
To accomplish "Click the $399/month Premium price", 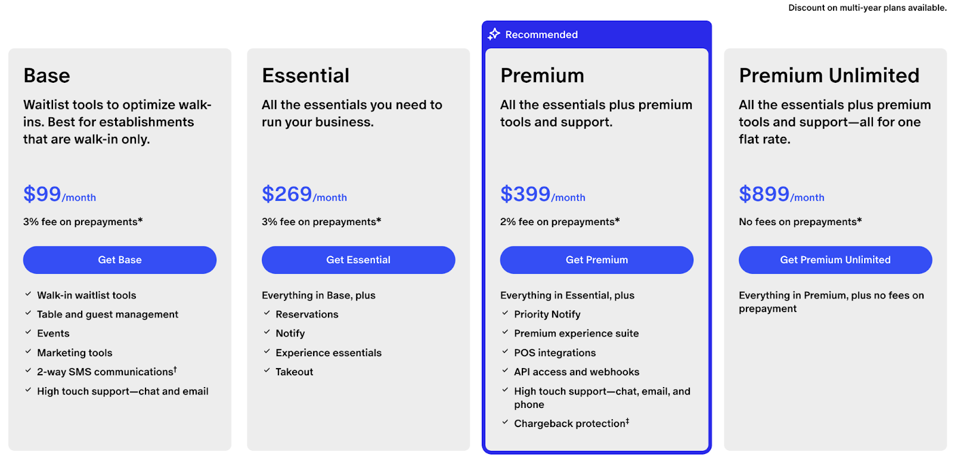I will point(543,194).
